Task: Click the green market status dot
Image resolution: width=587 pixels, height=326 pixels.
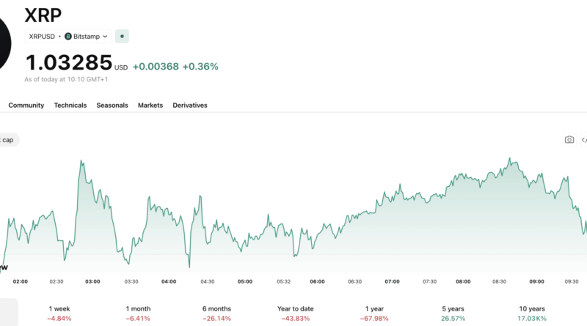Action: coord(122,37)
